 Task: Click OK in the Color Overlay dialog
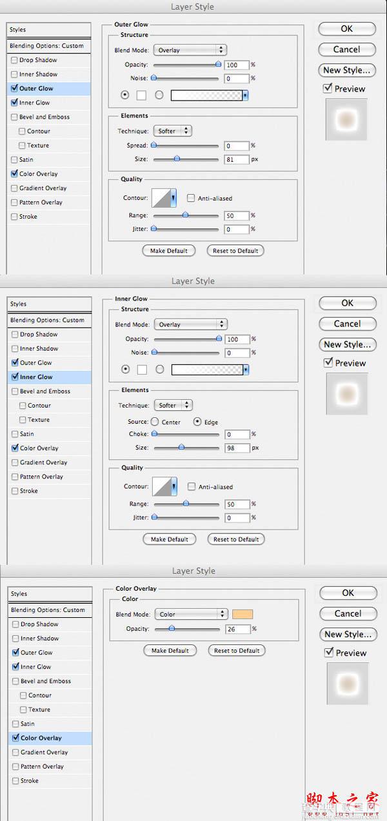coord(348,593)
